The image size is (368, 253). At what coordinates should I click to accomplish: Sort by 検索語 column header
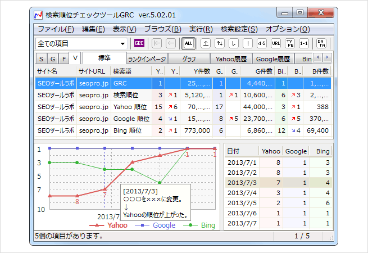click(x=131, y=71)
